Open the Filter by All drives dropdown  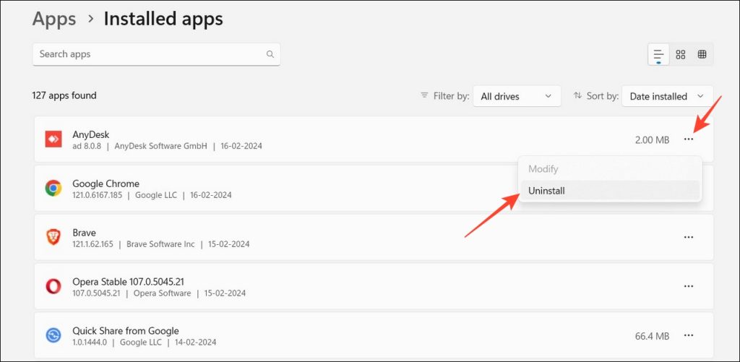[517, 96]
